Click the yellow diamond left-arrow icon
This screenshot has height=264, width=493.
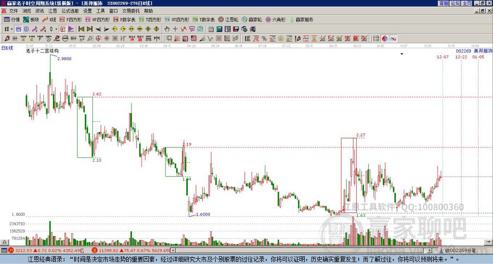(x=115, y=29)
